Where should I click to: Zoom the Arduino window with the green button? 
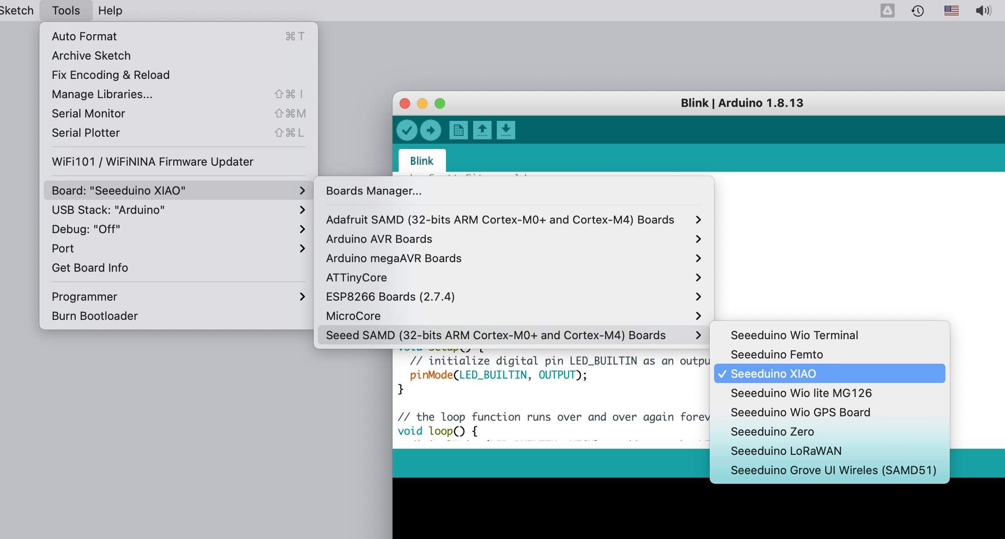click(440, 103)
